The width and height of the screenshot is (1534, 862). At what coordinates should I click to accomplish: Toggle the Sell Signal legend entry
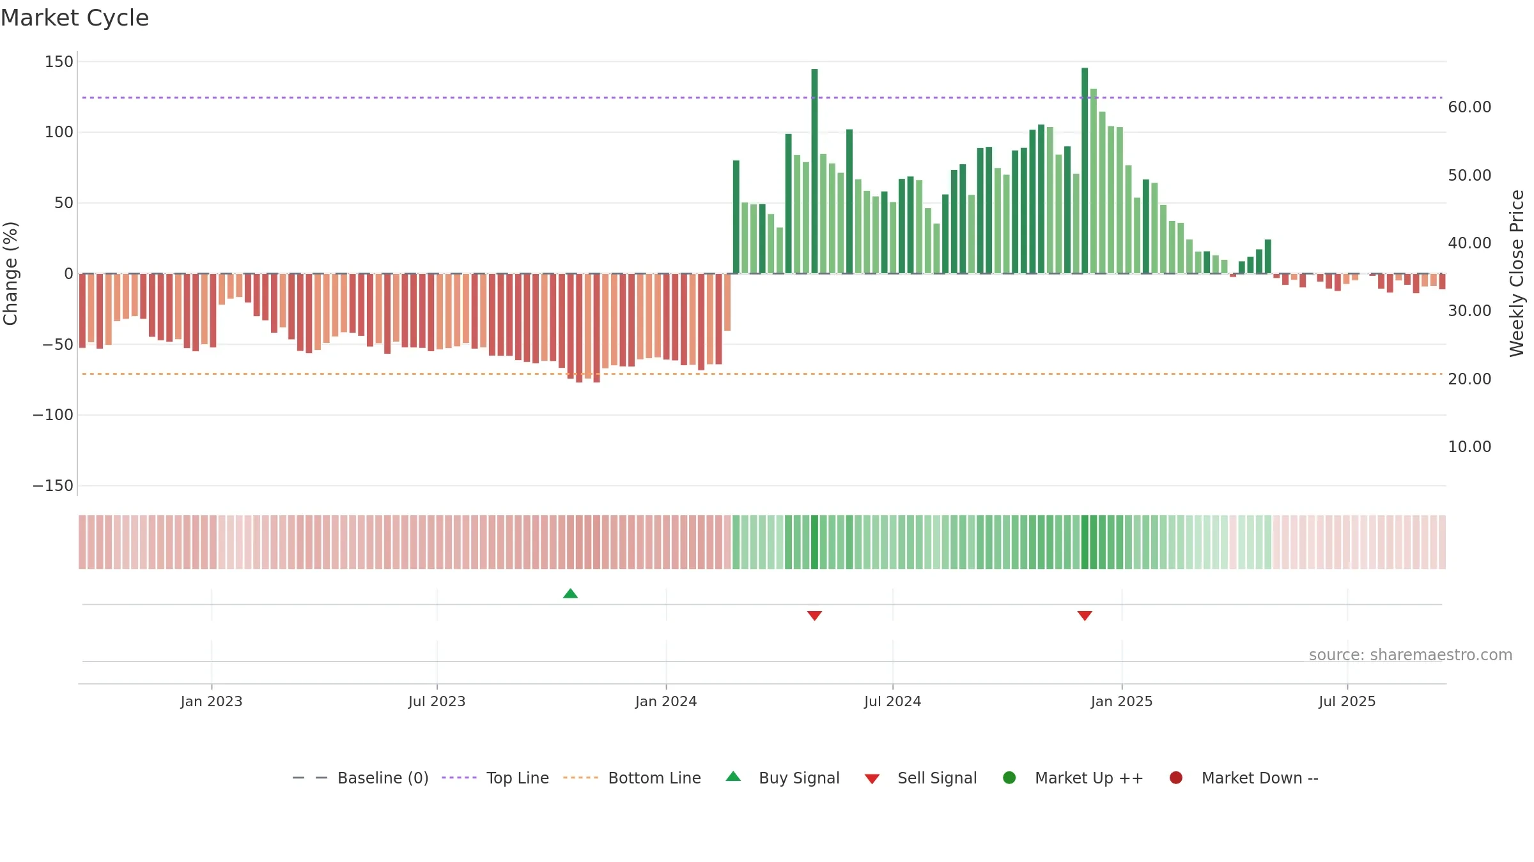pyautogui.click(x=920, y=778)
